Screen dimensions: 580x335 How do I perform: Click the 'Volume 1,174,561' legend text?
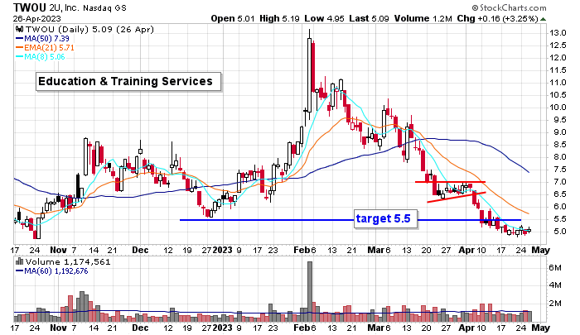[68, 262]
